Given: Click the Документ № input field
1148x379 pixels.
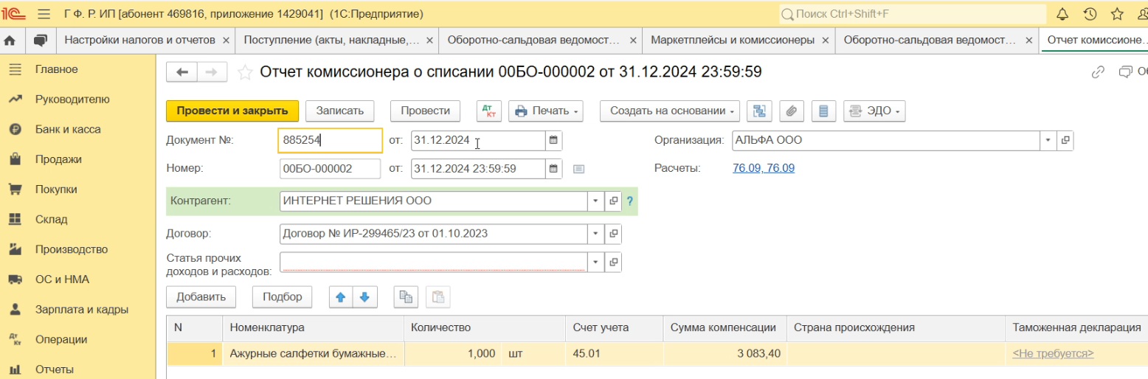Looking at the screenshot, I should coord(329,140).
